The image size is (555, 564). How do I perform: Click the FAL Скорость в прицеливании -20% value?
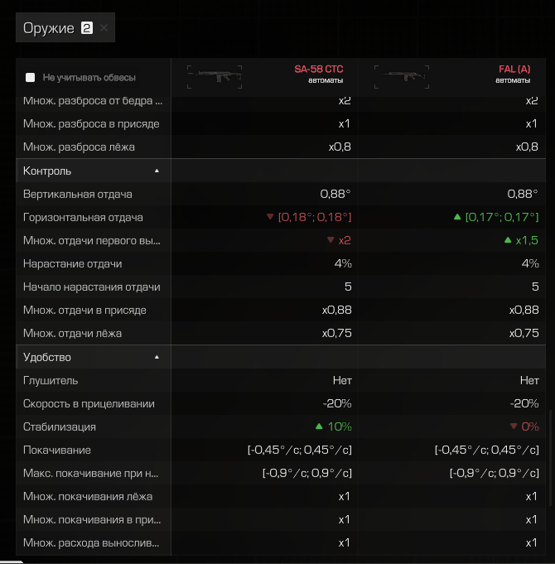click(x=524, y=403)
